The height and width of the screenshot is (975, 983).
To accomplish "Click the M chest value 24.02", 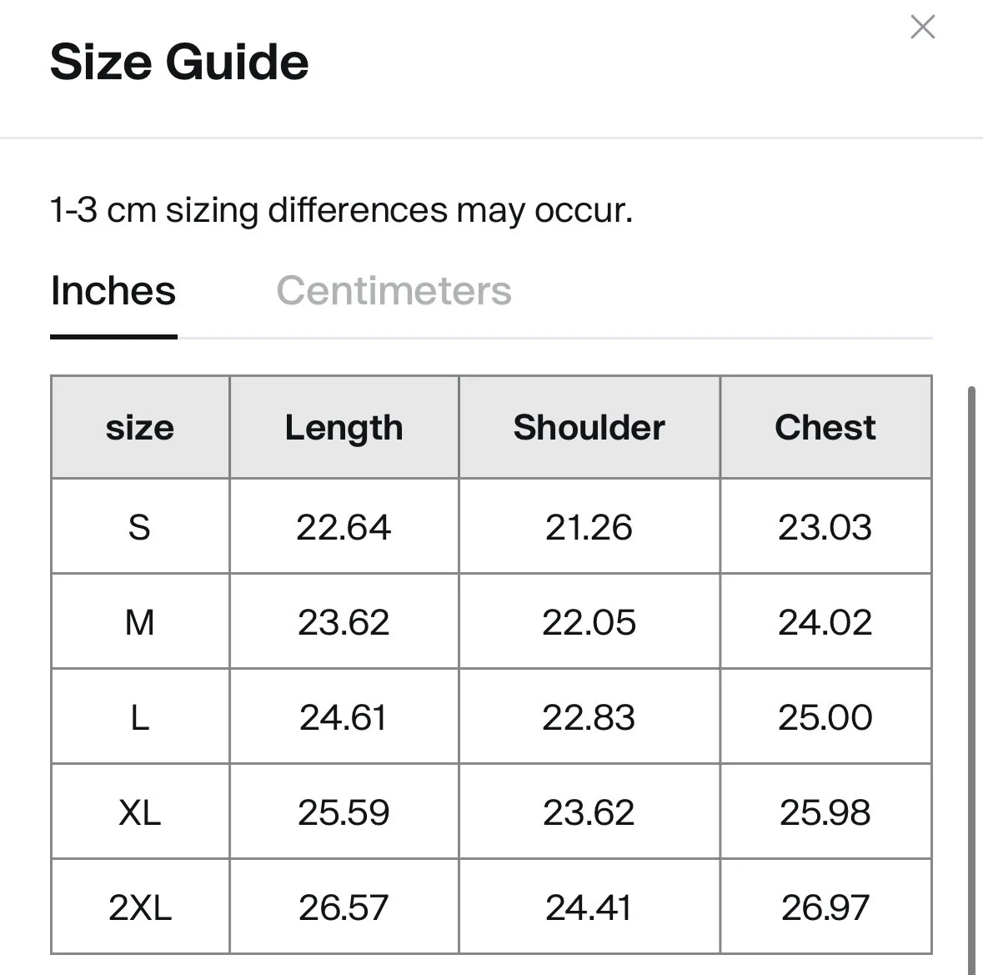I will pyautogui.click(x=825, y=622).
